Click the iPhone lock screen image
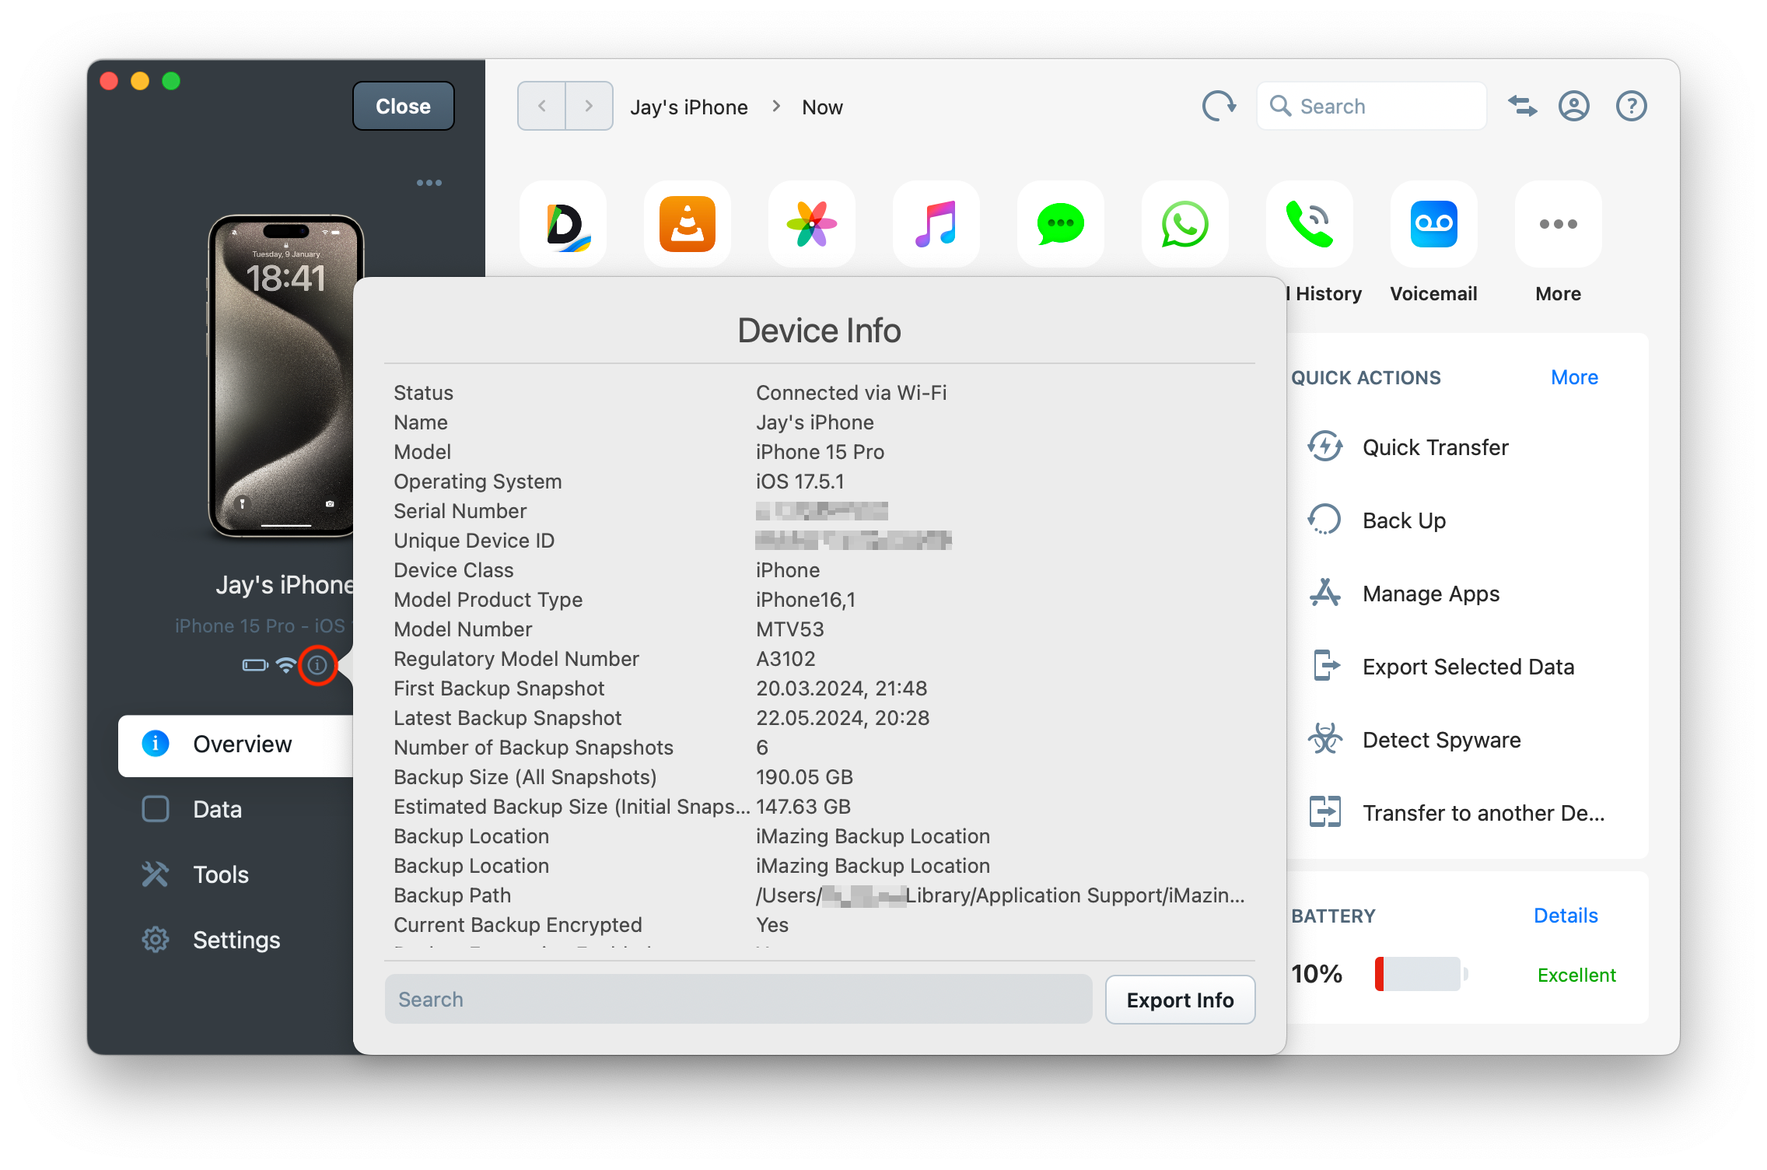Image resolution: width=1767 pixels, height=1170 pixels. [285, 377]
